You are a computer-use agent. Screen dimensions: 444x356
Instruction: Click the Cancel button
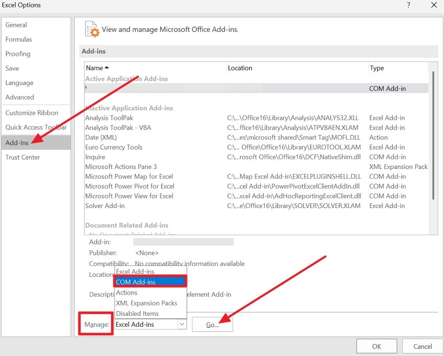pos(423,347)
